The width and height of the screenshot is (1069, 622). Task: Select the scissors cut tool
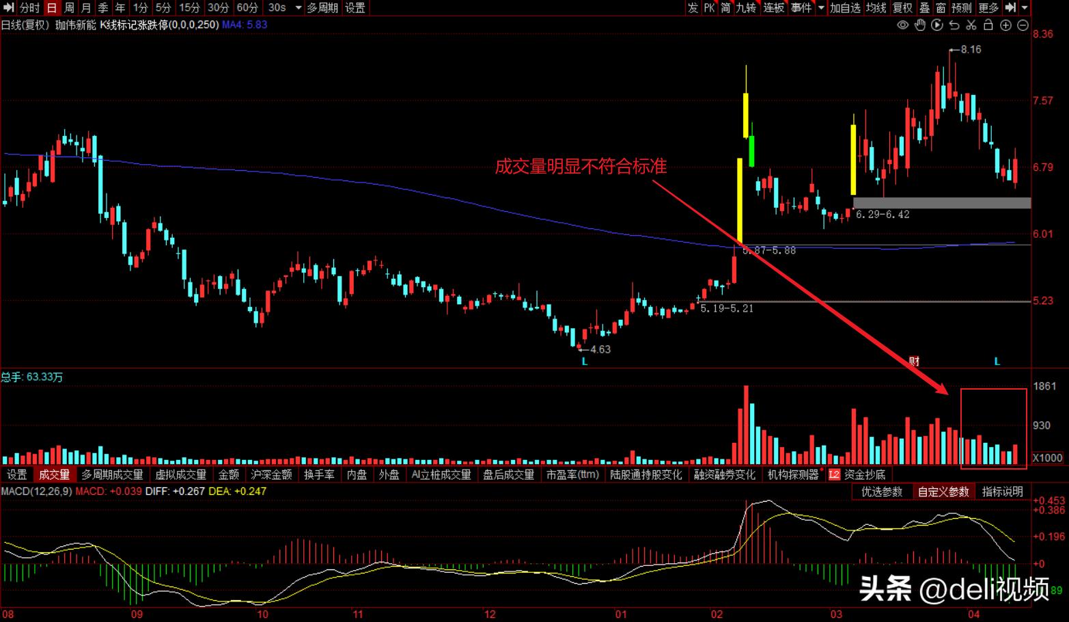pyautogui.click(x=971, y=25)
